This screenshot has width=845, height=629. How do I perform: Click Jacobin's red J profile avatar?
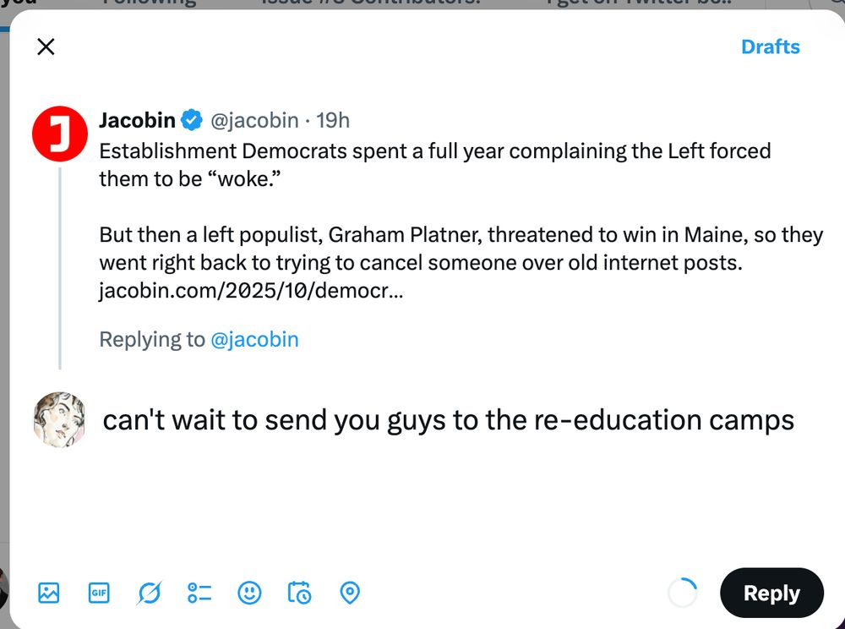tap(59, 133)
